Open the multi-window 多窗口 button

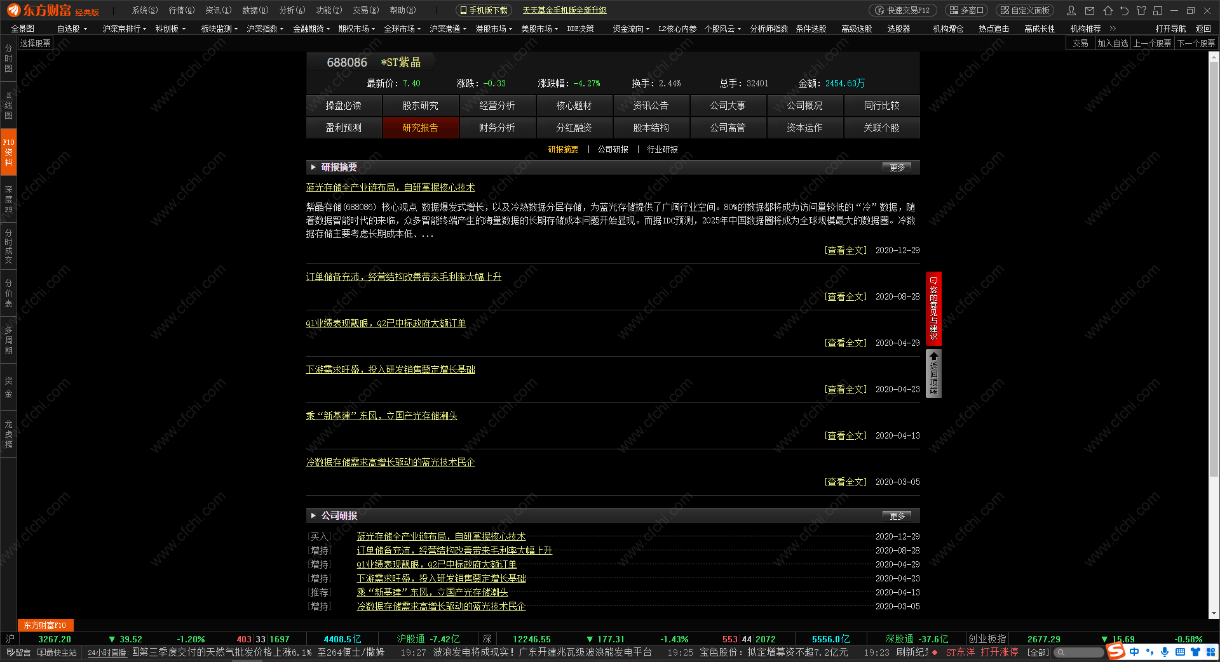[966, 10]
